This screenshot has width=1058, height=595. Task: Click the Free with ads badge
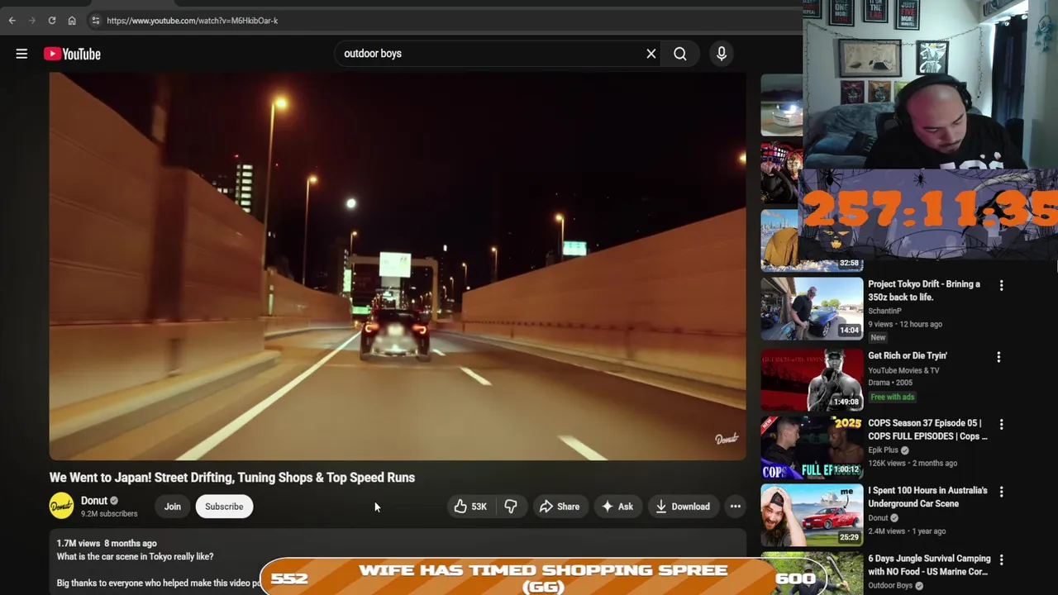click(x=892, y=397)
